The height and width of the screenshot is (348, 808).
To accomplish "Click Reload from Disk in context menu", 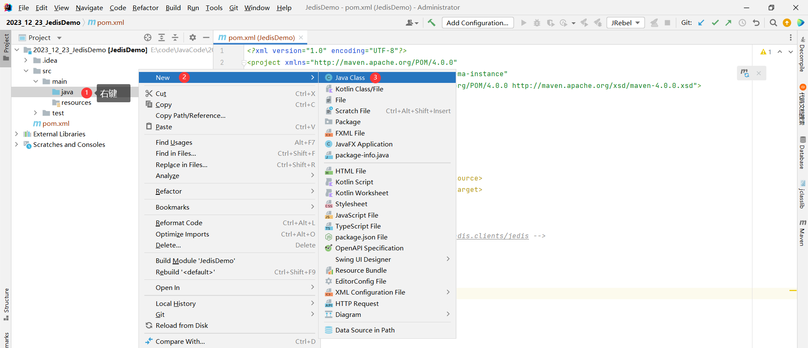I will point(230,325).
